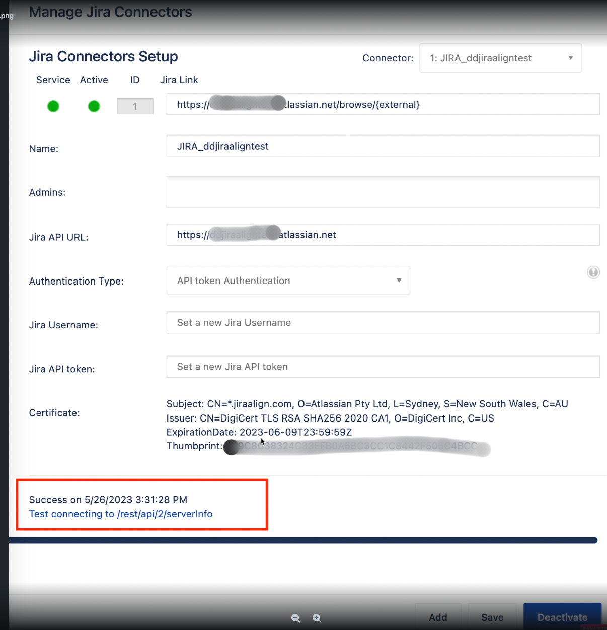Click the certificate Subject line
This screenshot has height=630, width=607.
pyautogui.click(x=367, y=404)
